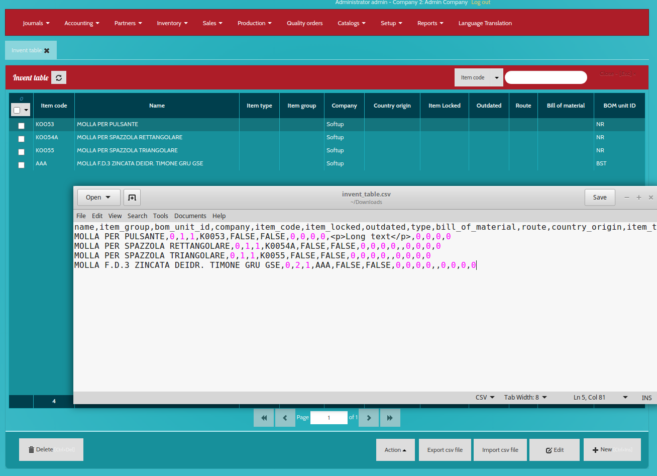Sort by Item code column header
This screenshot has width=657, height=476.
tap(54, 106)
